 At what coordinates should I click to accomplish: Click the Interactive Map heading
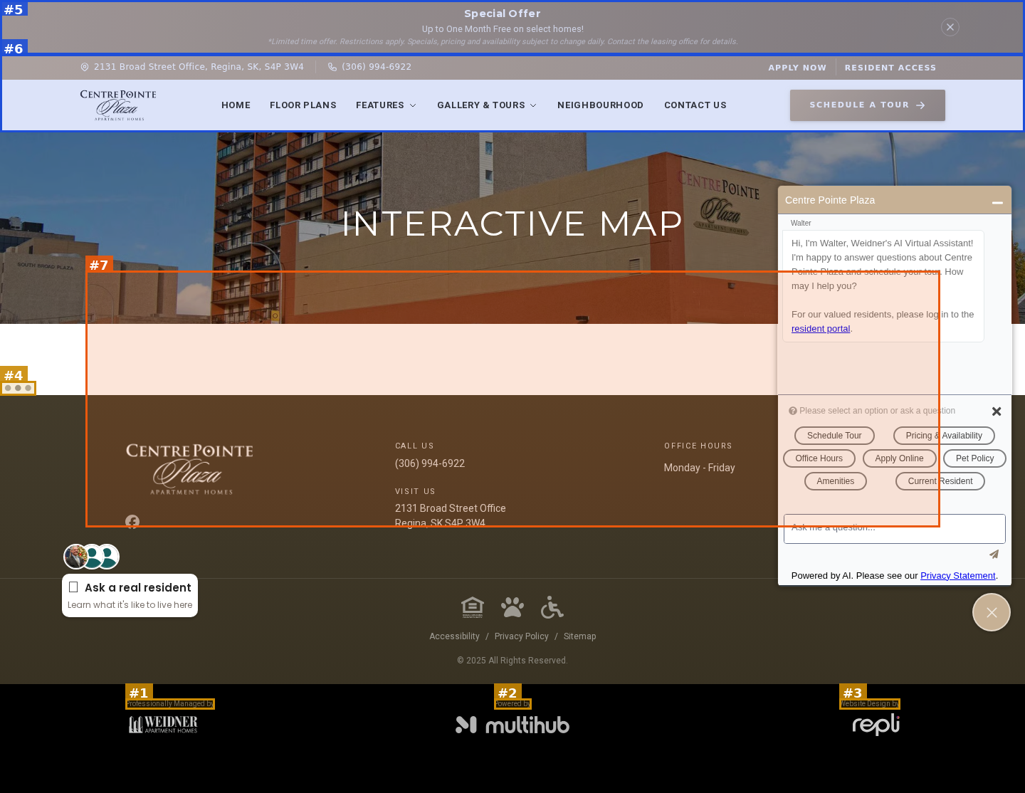click(512, 224)
